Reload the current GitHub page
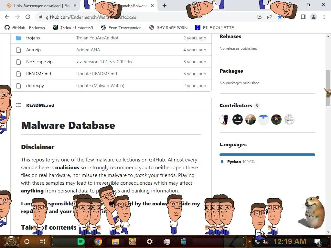 [x=28, y=17]
